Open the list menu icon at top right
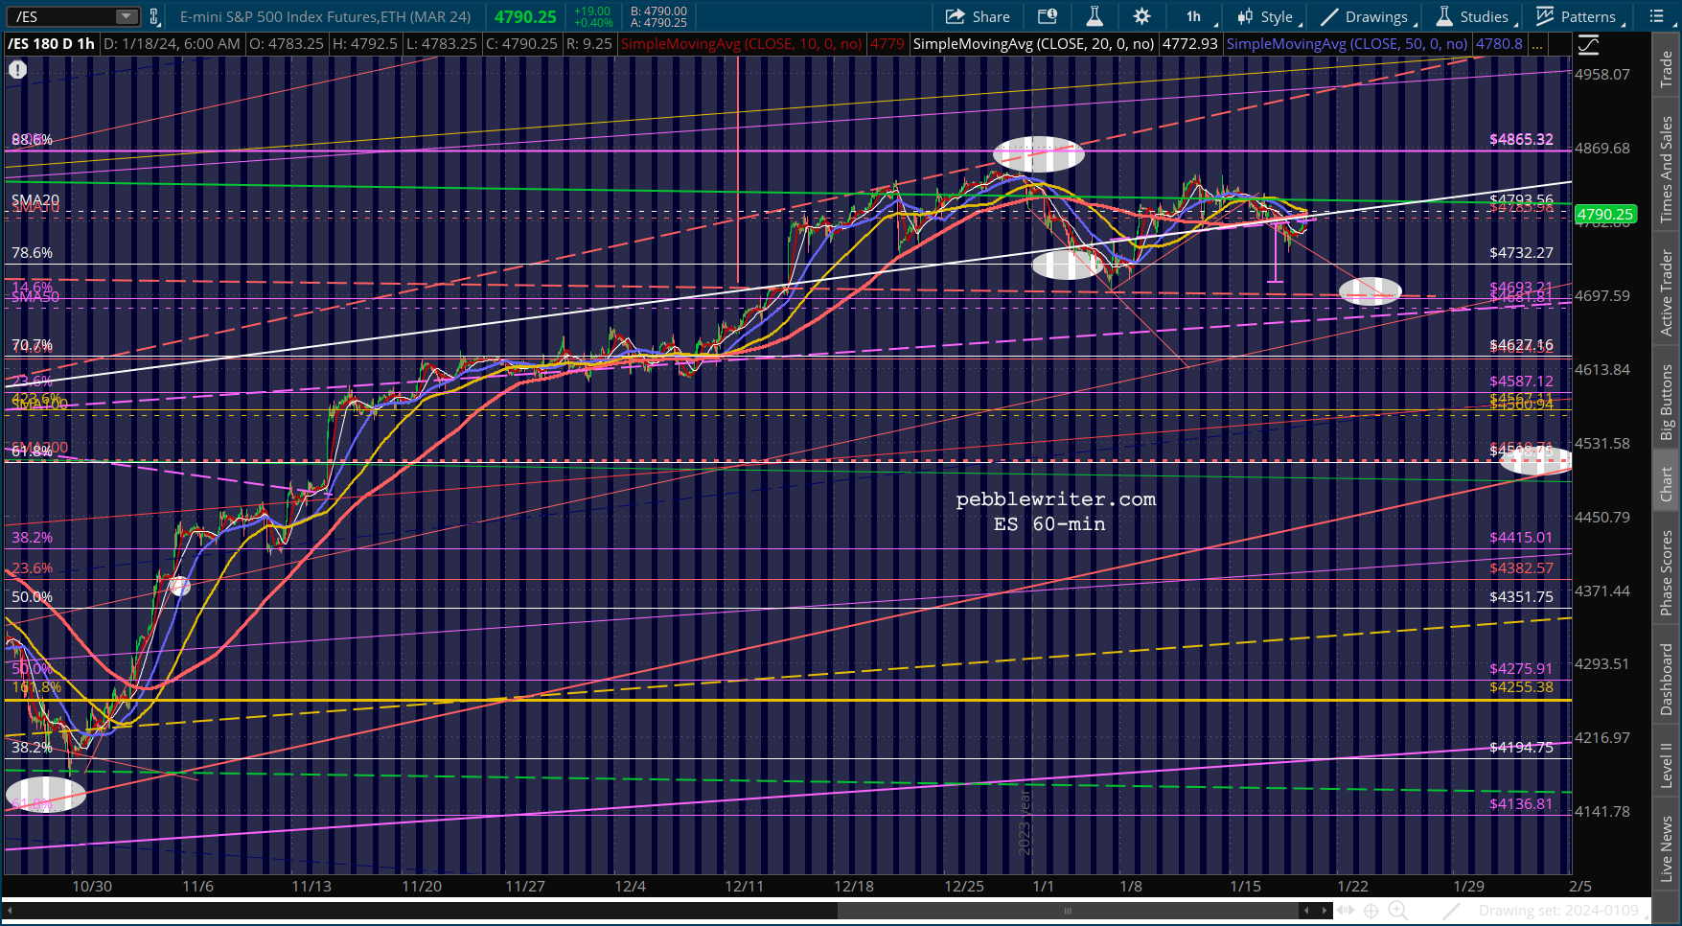 [x=1657, y=16]
